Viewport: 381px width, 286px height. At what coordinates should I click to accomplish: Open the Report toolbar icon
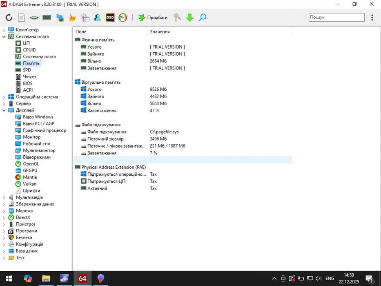pos(21,17)
